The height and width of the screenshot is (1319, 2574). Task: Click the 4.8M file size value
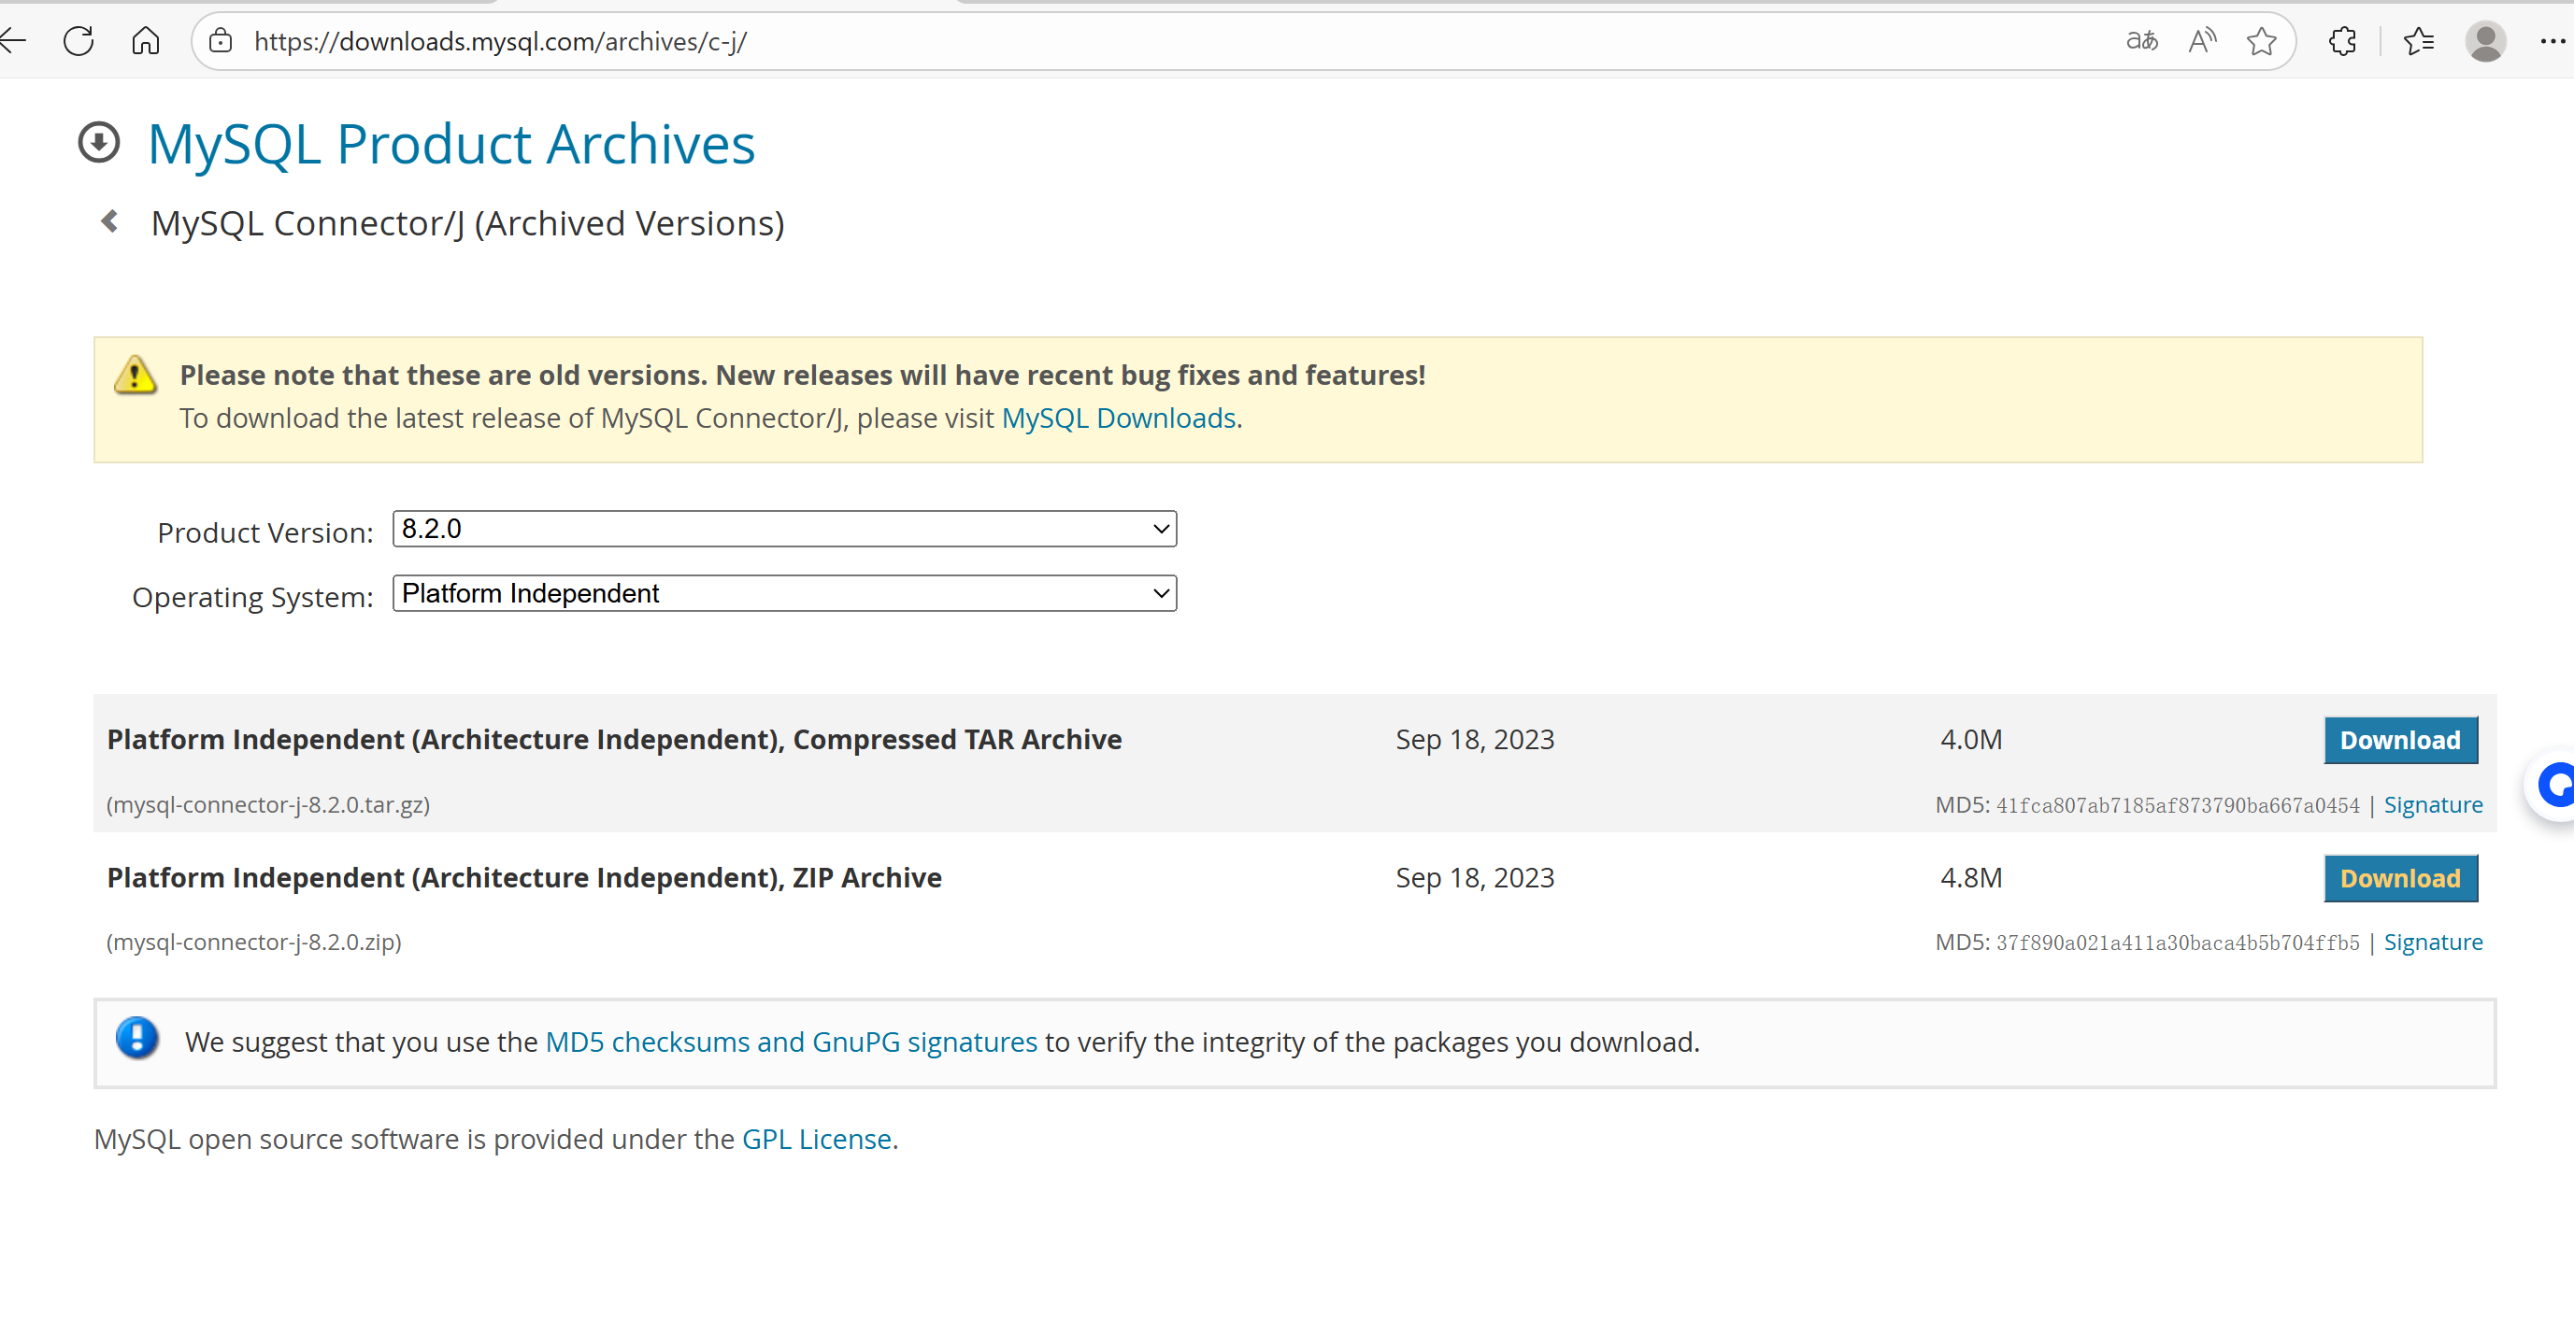pyautogui.click(x=1970, y=878)
